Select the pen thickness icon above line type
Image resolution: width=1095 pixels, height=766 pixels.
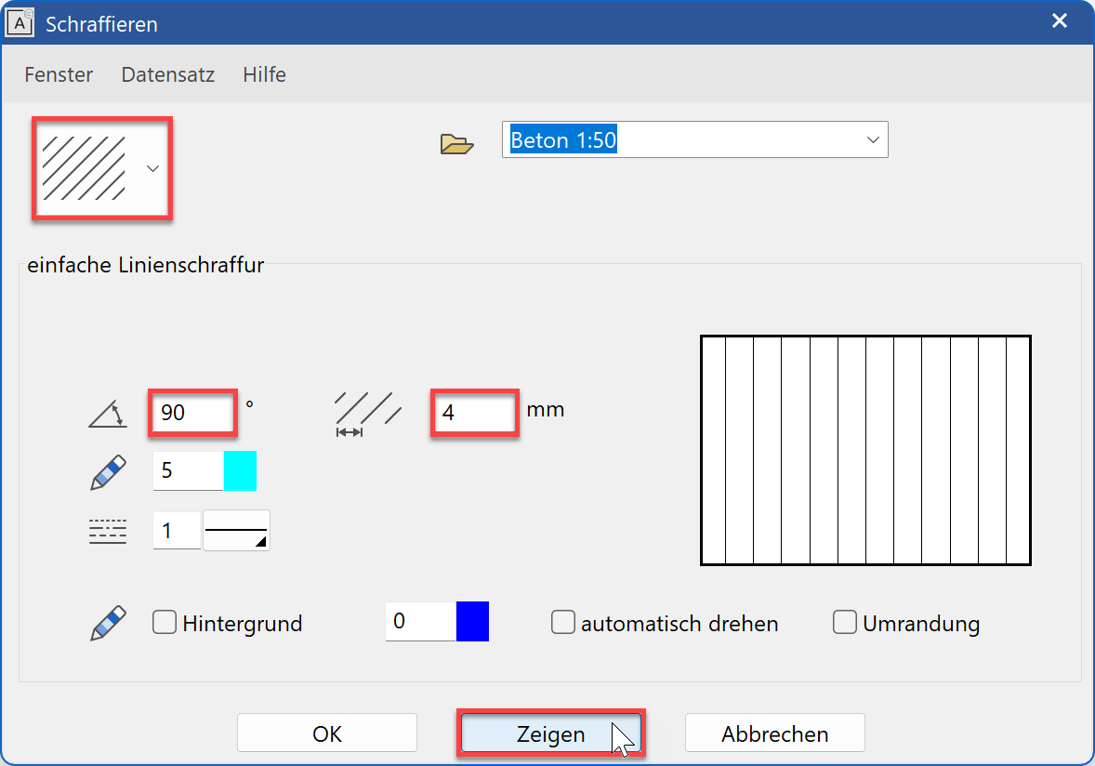[x=107, y=470]
